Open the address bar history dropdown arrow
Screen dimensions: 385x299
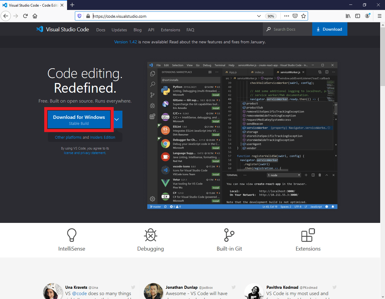(x=259, y=16)
